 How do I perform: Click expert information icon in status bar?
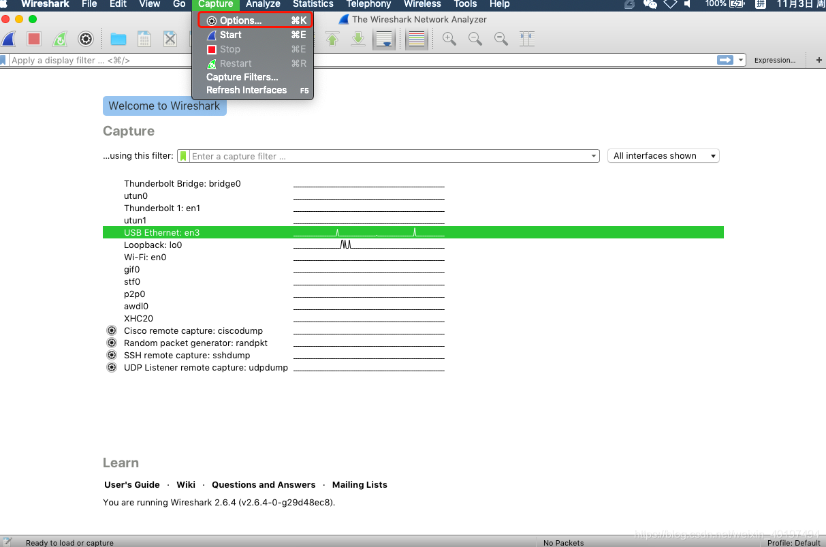pyautogui.click(x=7, y=542)
